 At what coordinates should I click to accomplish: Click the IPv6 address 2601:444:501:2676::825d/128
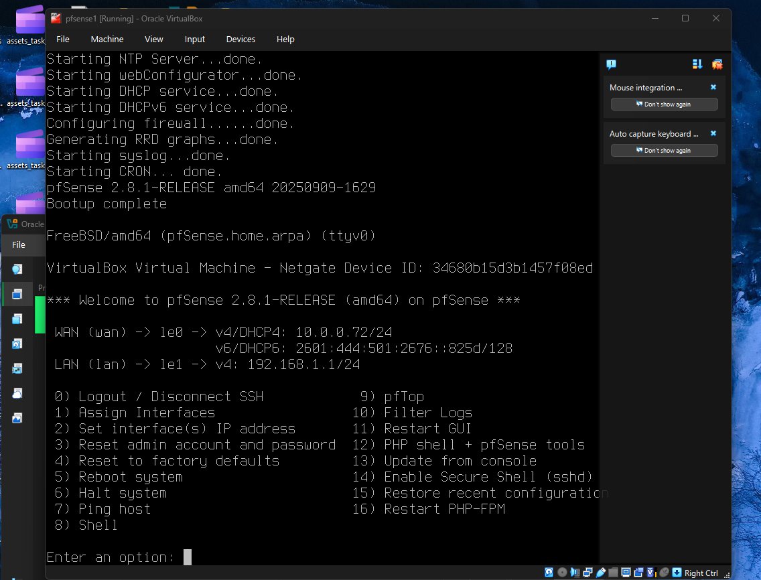pos(404,348)
